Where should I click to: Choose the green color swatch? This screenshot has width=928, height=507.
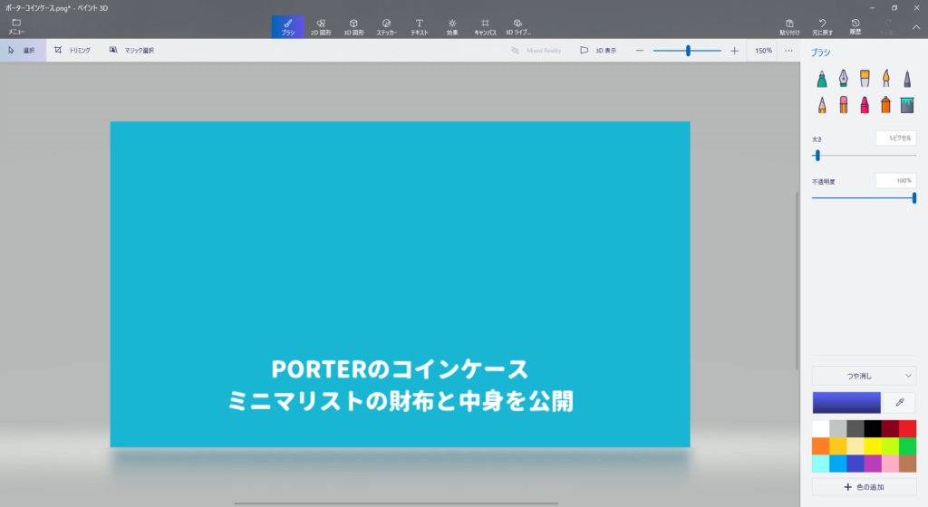[907, 446]
